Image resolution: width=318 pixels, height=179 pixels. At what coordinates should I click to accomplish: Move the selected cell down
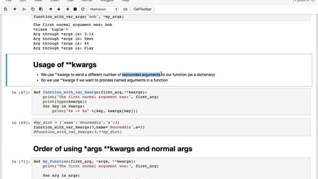(x=59, y=9)
